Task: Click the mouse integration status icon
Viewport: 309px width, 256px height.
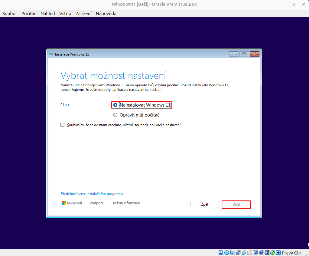Action: pos(272,252)
